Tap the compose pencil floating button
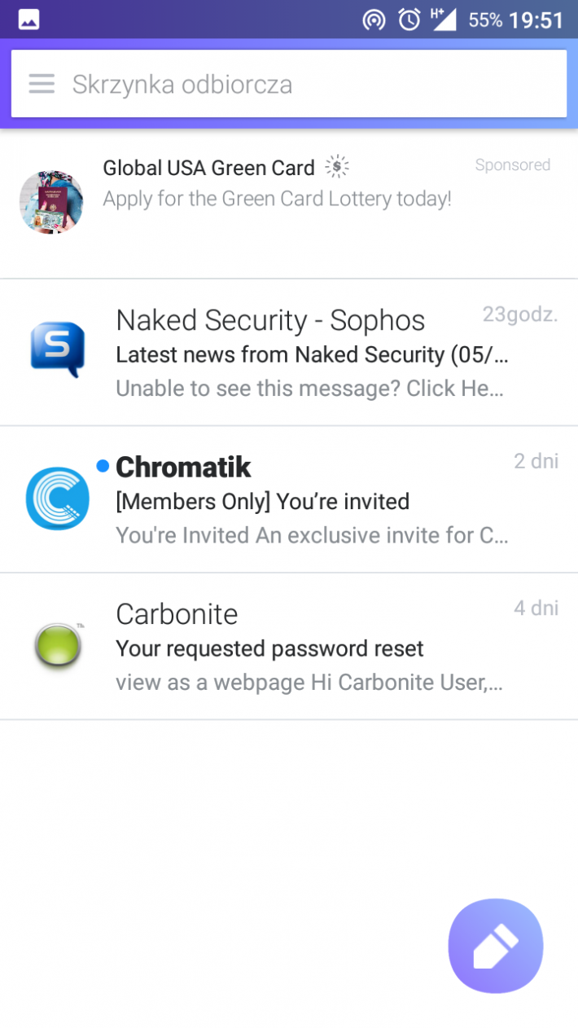Screen dimensions: 578x1028 [496, 946]
